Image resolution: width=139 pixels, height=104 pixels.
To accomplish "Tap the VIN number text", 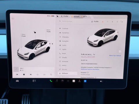I will (x=89, y=64).
